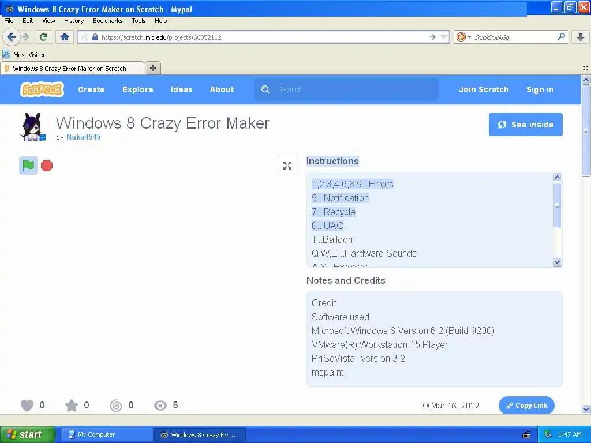The width and height of the screenshot is (591, 443).
Task: Open the Windows start button
Action: [28, 435]
